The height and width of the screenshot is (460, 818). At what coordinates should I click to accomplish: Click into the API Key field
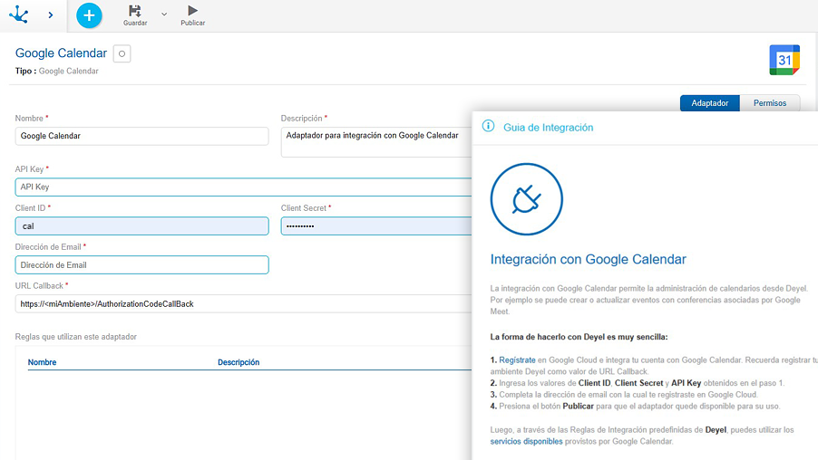(x=243, y=187)
